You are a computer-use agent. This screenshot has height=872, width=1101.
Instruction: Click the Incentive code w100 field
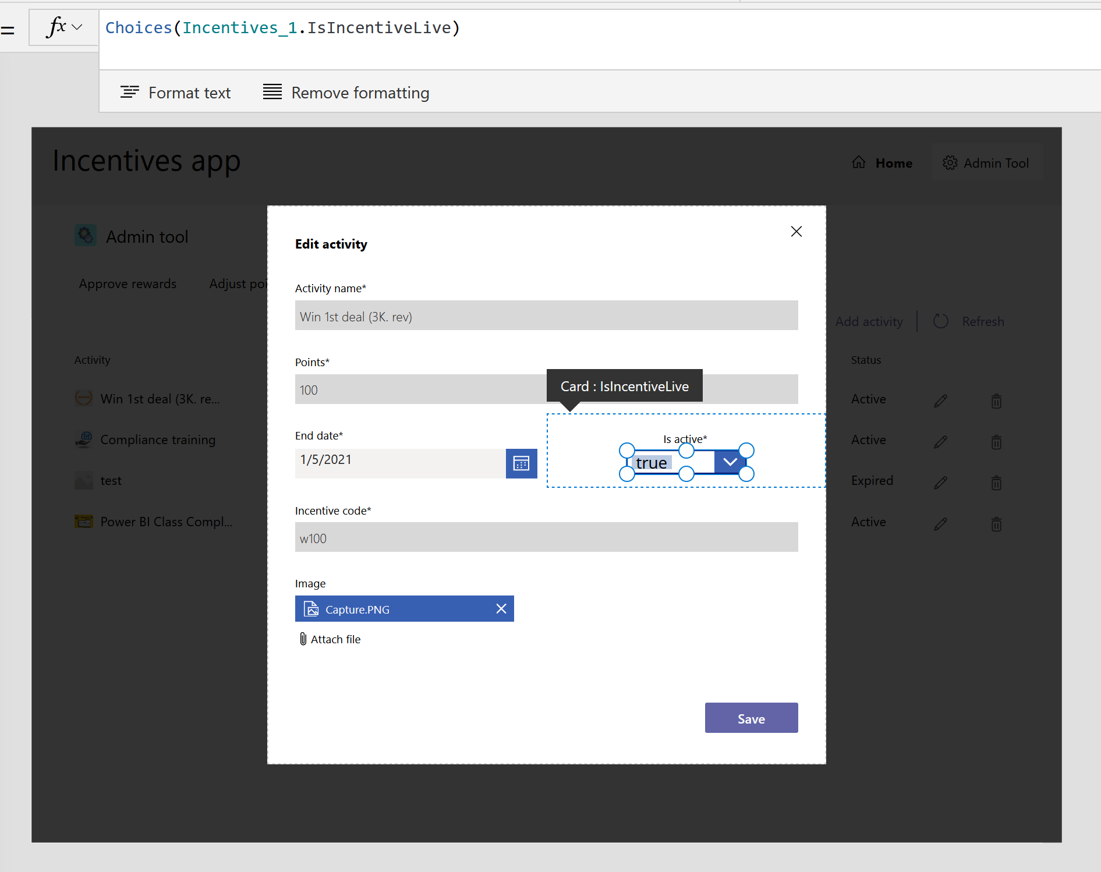tap(546, 537)
